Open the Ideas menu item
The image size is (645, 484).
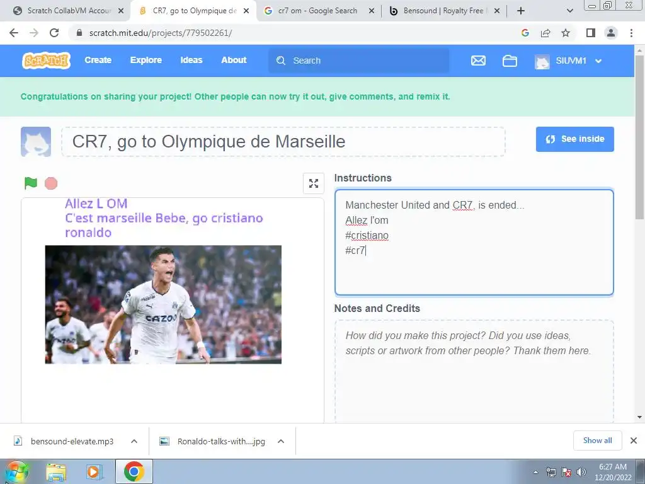[191, 60]
